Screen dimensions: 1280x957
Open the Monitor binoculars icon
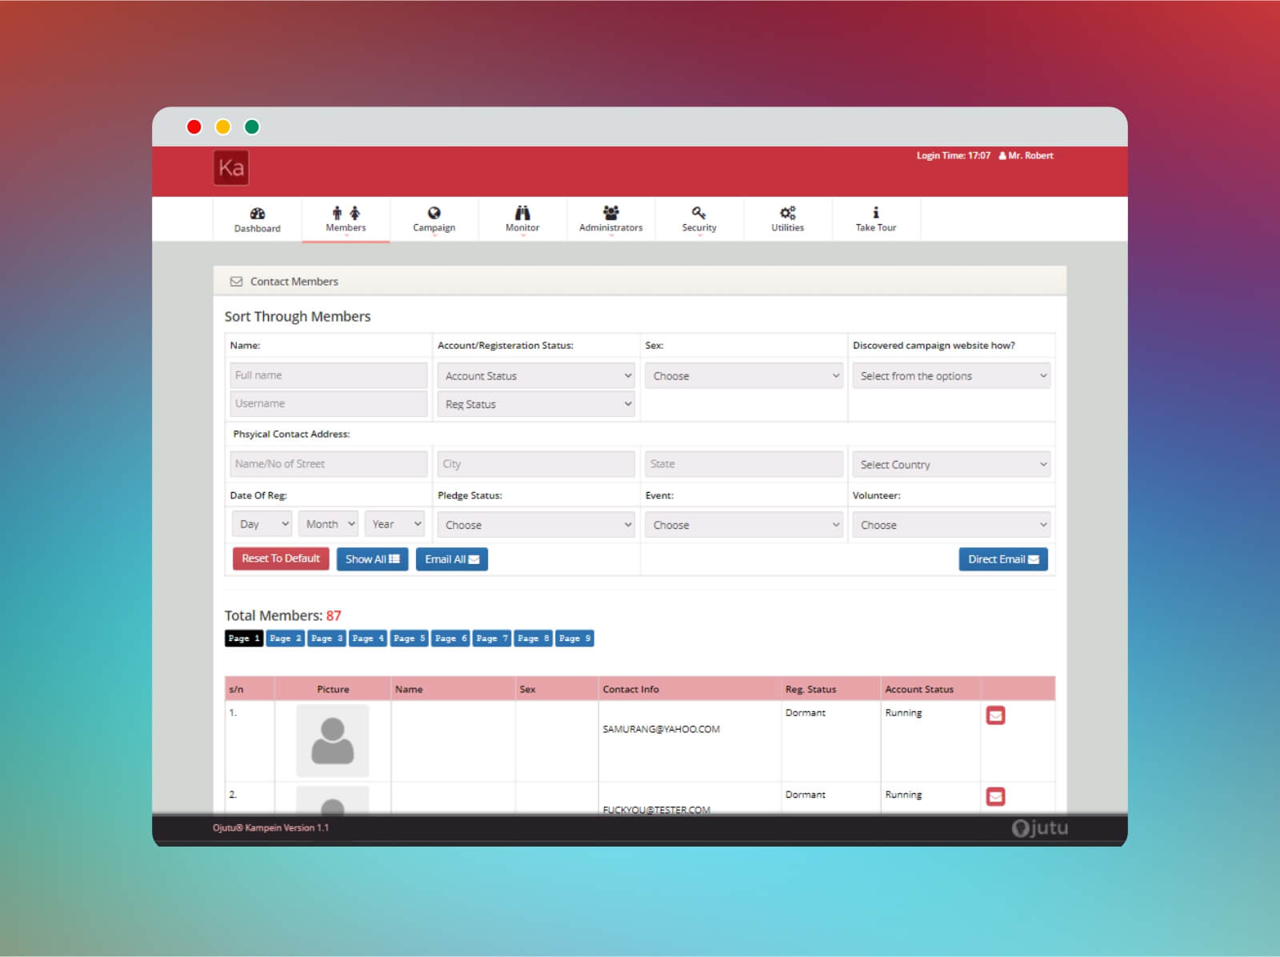[x=522, y=212]
